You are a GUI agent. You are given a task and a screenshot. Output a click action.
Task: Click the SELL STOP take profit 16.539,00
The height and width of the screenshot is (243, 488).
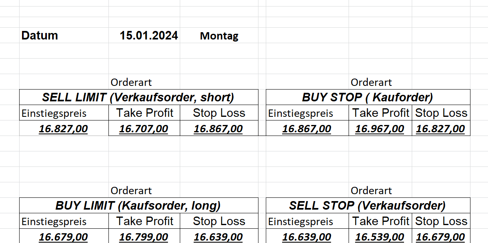click(380, 237)
